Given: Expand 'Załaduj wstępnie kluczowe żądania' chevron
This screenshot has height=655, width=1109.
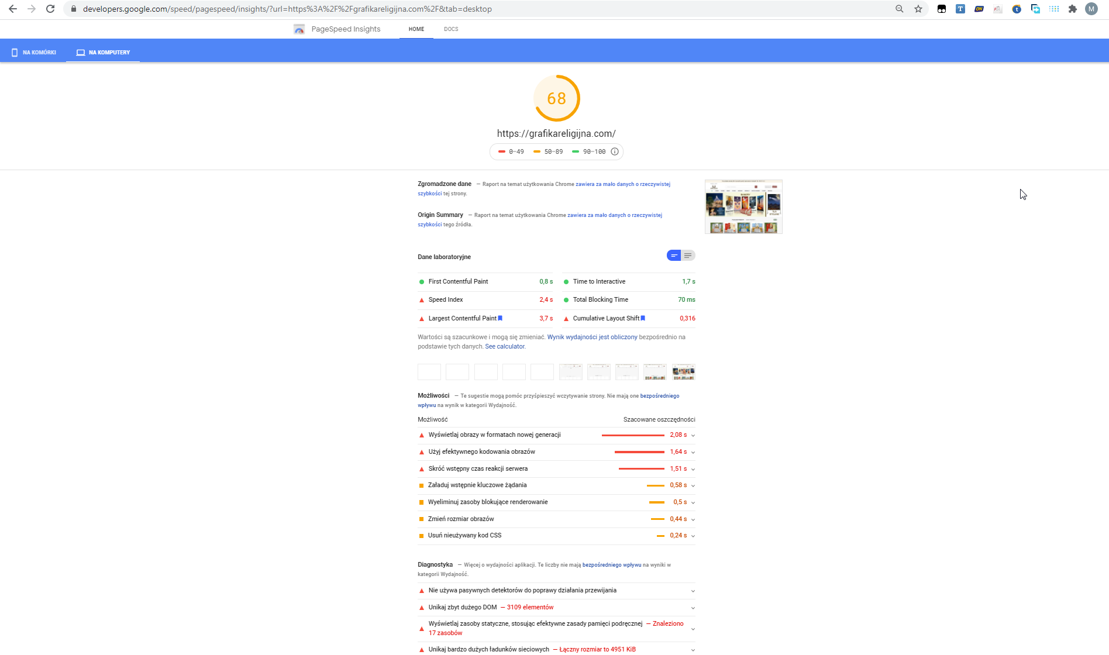Looking at the screenshot, I should coord(693,485).
